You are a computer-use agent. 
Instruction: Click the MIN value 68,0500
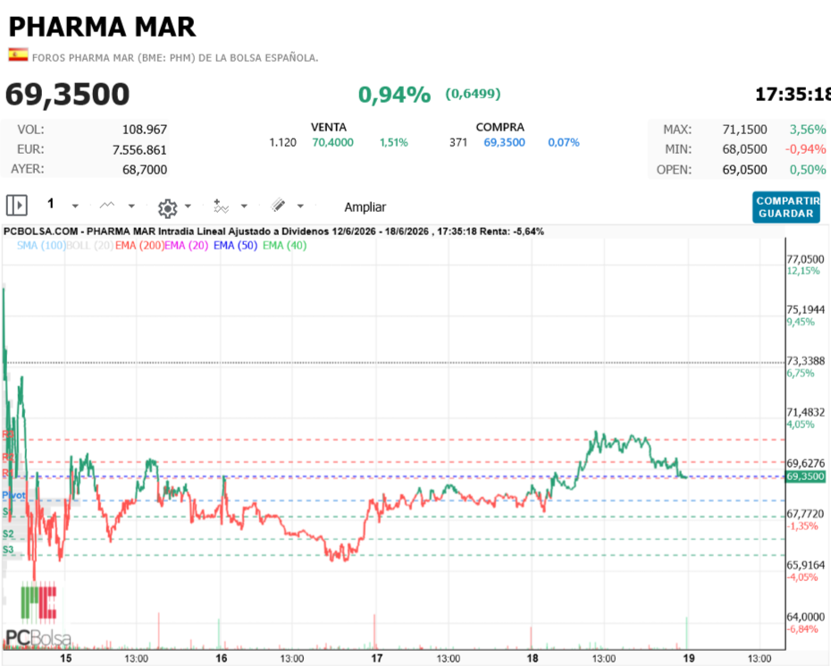click(x=744, y=149)
